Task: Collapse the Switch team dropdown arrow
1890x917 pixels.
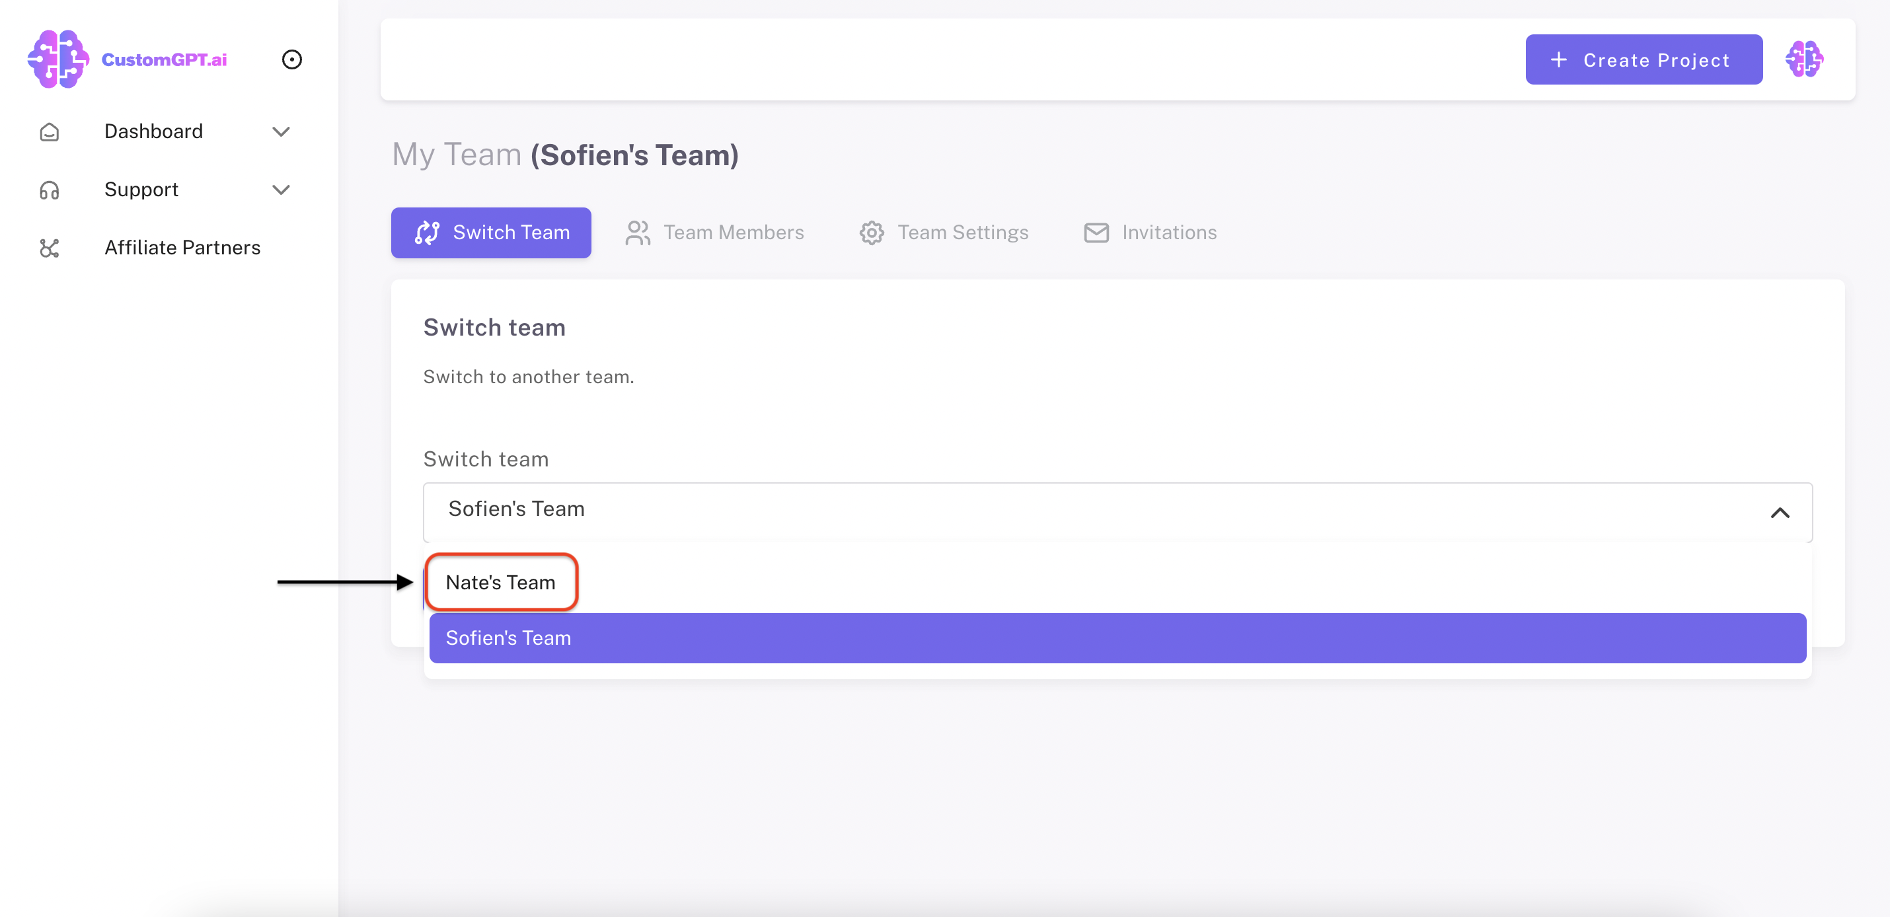Action: tap(1779, 512)
